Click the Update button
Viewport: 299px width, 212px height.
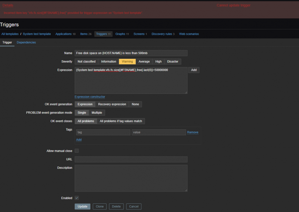coord(82,206)
